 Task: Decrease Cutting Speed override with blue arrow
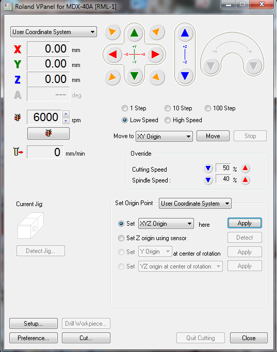208,168
